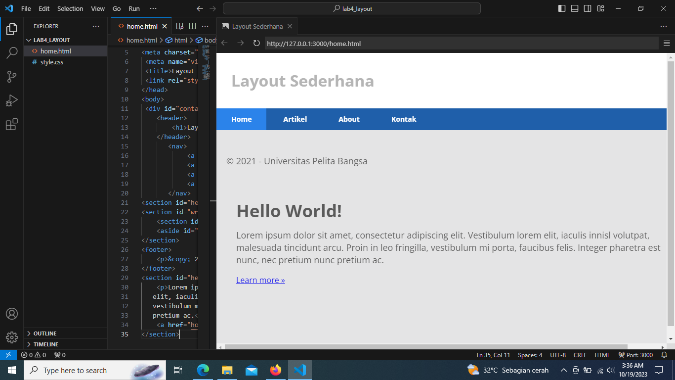Click the Split Editor icon
The width and height of the screenshot is (675, 380).
point(192,26)
